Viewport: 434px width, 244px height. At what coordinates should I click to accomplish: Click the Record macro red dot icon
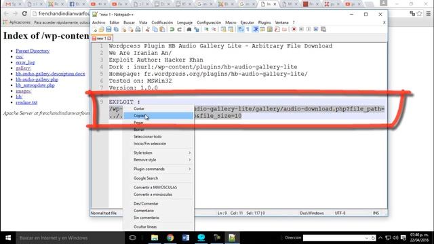(294, 29)
